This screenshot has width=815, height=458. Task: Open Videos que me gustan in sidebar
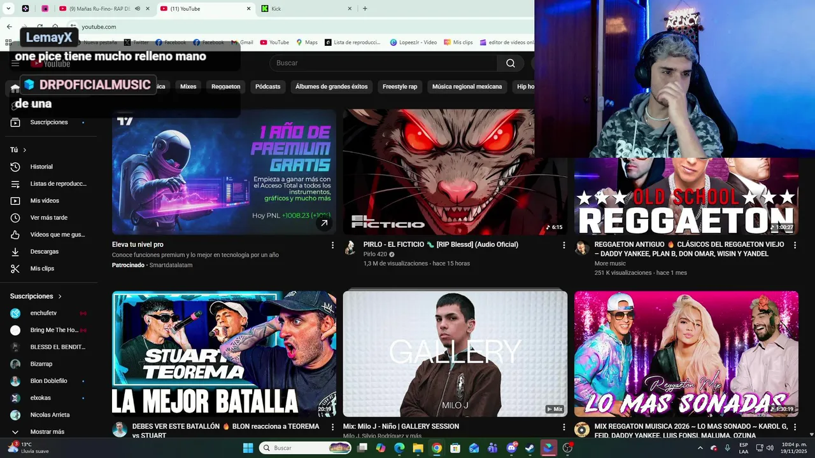[49, 235]
